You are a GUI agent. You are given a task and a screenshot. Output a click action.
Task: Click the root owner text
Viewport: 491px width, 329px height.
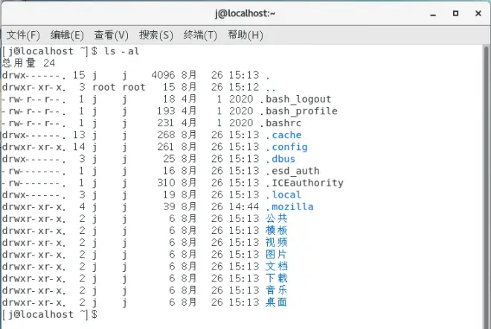click(103, 87)
